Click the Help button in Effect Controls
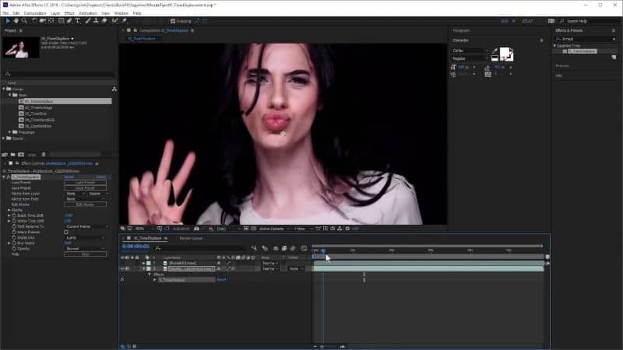This screenshot has height=350, width=623. (85, 254)
